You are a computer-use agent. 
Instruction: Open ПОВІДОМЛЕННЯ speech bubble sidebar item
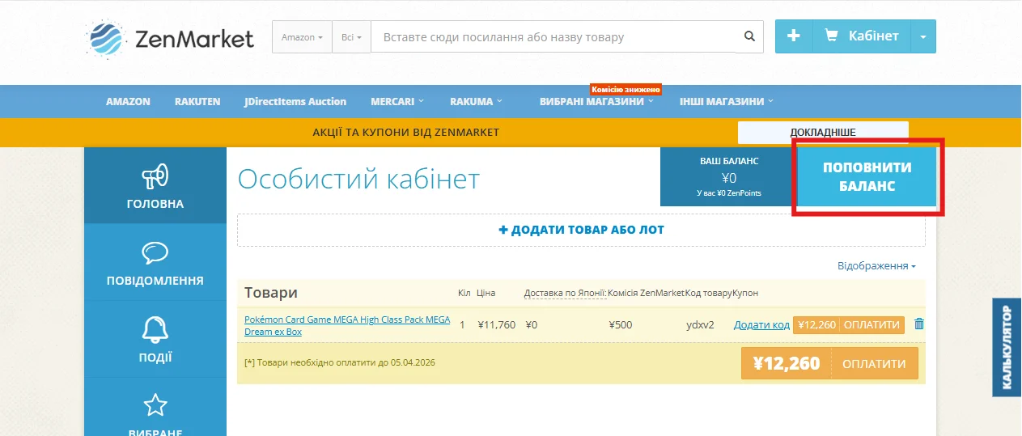(x=155, y=263)
